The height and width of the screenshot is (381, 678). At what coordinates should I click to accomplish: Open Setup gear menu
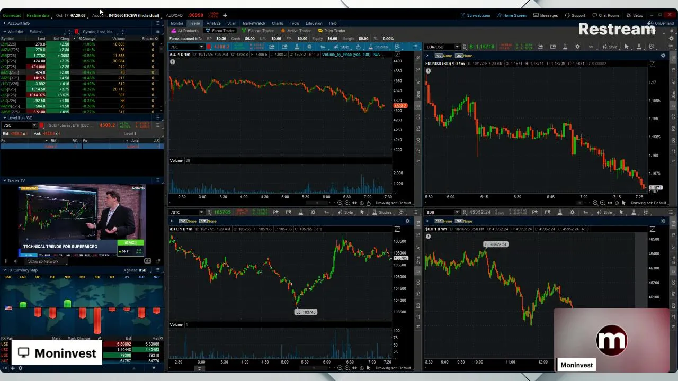[x=635, y=15]
